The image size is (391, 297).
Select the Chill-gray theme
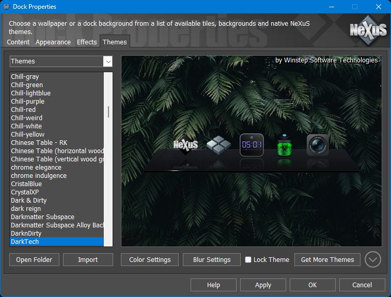(x=57, y=77)
